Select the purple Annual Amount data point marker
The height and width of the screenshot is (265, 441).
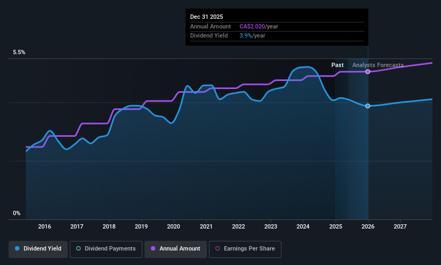click(367, 72)
